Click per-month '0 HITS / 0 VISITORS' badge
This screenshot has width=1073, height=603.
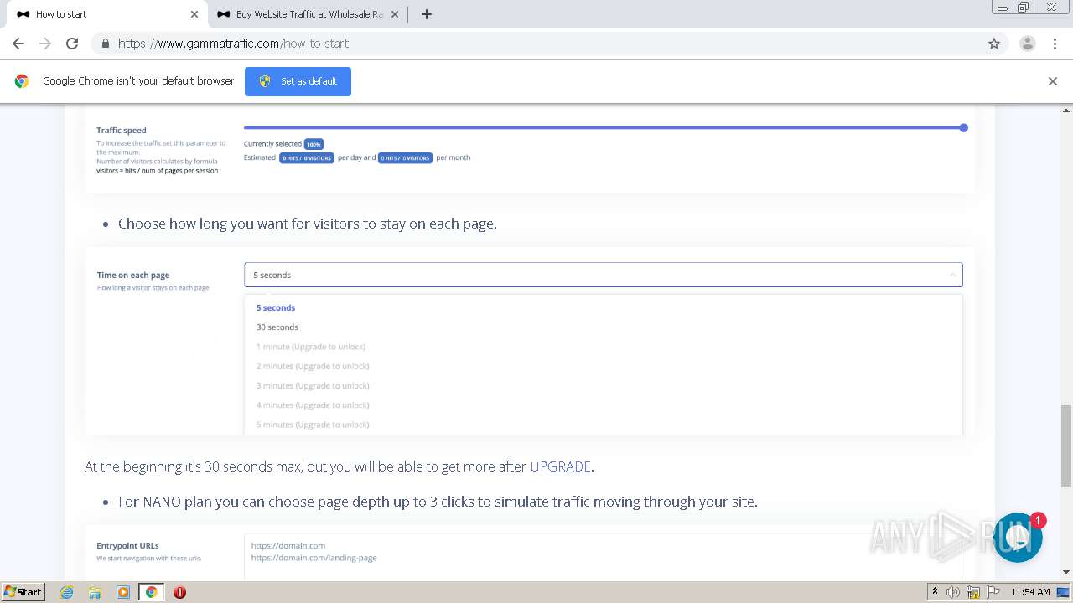(x=406, y=157)
